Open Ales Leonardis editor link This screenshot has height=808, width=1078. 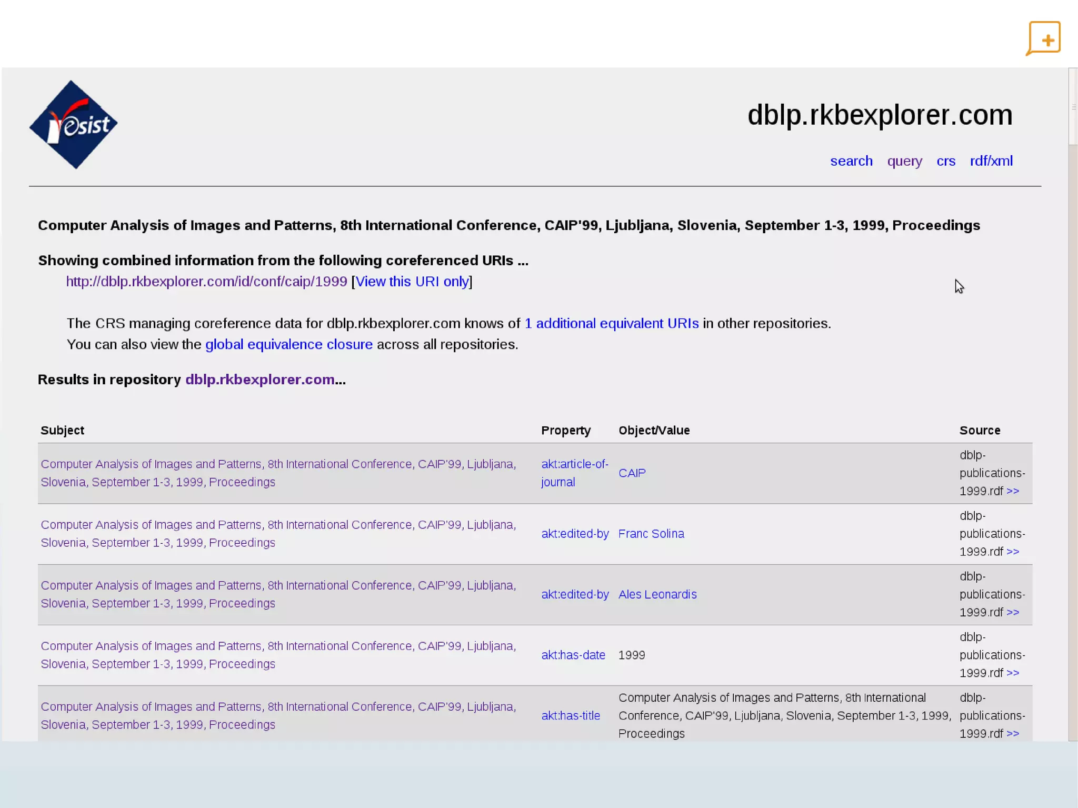coord(657,594)
